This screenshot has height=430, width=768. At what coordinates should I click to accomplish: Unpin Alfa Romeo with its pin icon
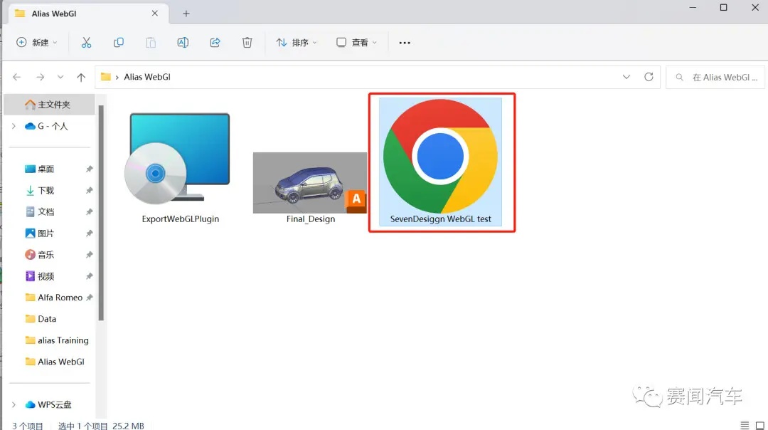point(89,297)
